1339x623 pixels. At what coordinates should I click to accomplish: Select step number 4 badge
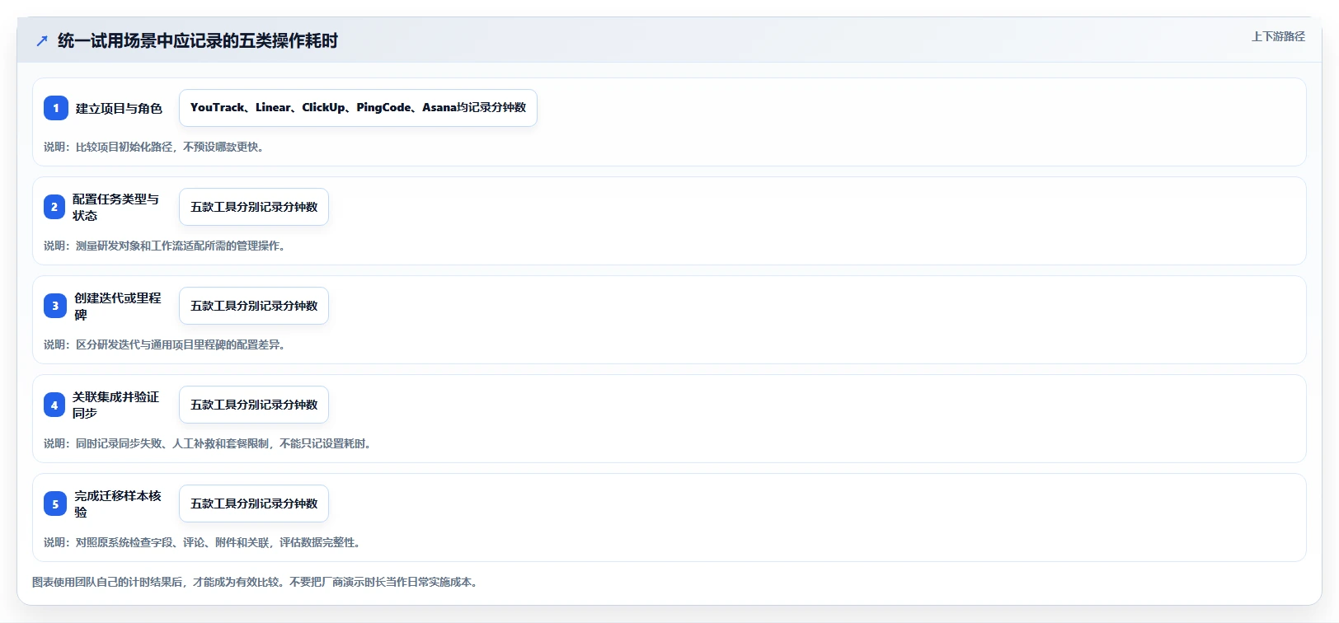pyautogui.click(x=54, y=405)
